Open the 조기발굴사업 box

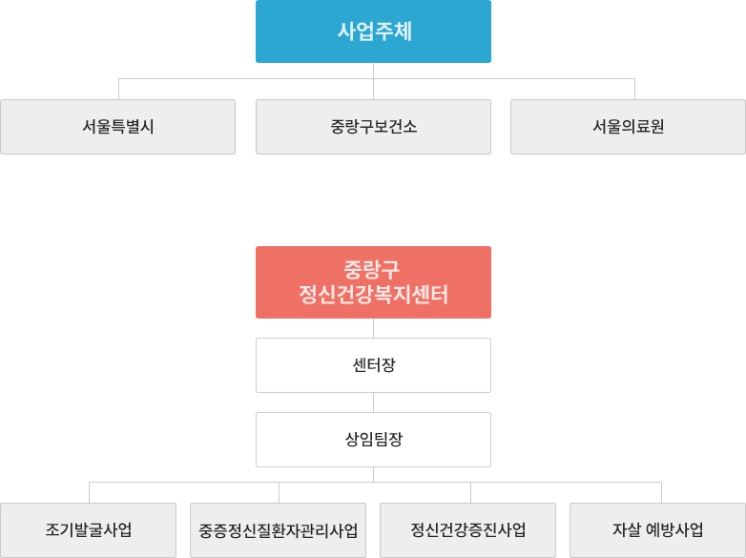pos(89,530)
